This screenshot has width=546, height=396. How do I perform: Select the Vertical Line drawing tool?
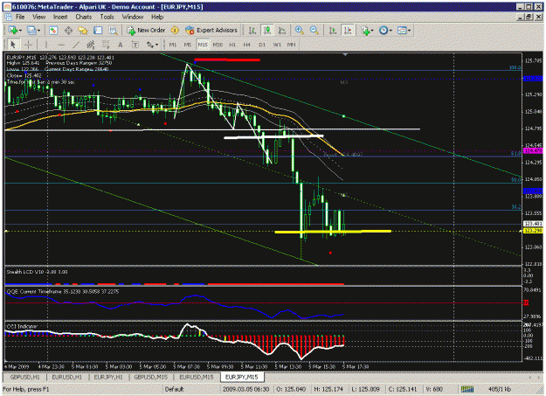pos(46,45)
